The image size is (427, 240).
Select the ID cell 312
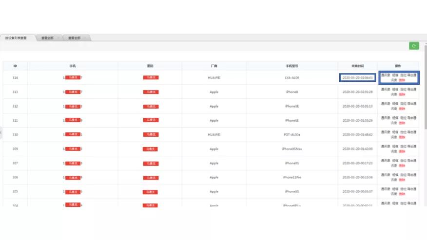click(15, 106)
